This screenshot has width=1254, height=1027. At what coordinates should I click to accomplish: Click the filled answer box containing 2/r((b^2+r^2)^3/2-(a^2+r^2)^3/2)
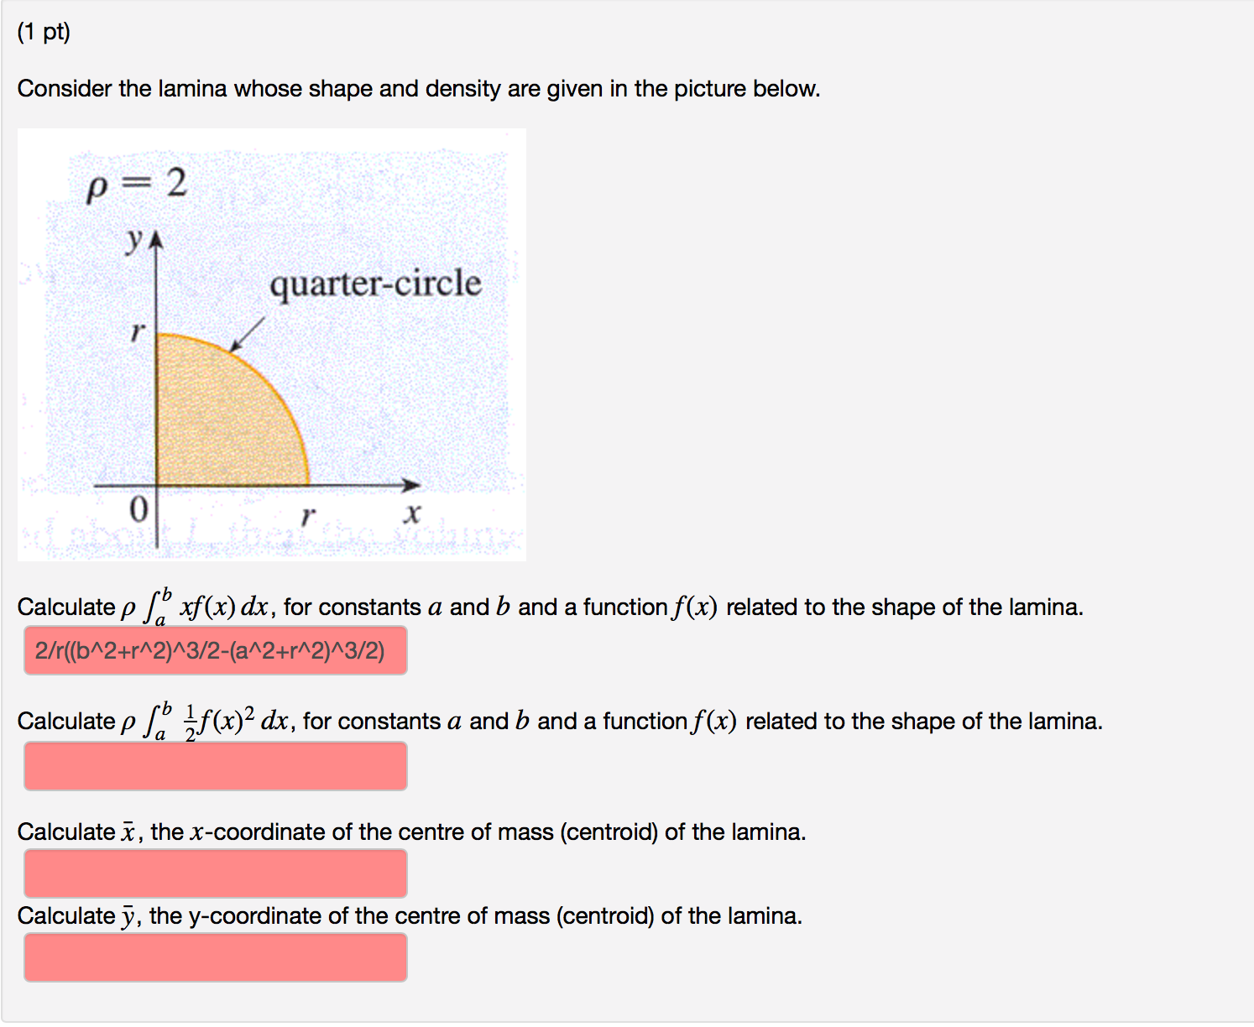click(214, 652)
